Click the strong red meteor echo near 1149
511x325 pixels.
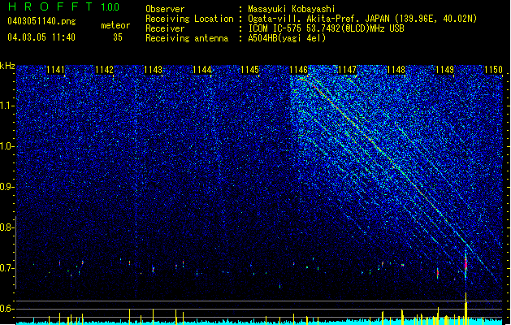click(x=466, y=264)
